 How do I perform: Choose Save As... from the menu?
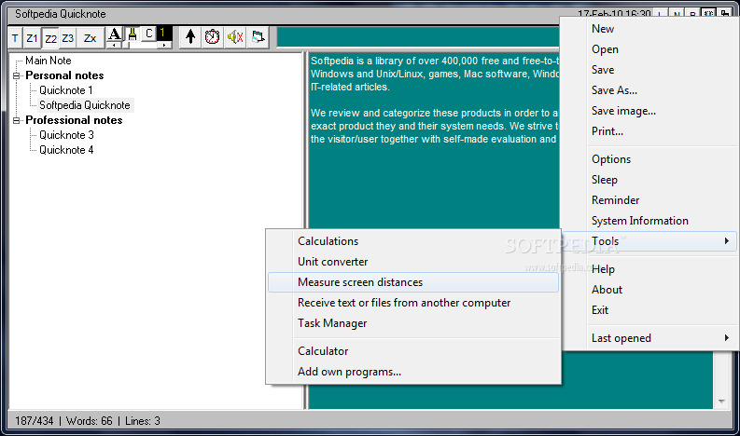point(649,90)
